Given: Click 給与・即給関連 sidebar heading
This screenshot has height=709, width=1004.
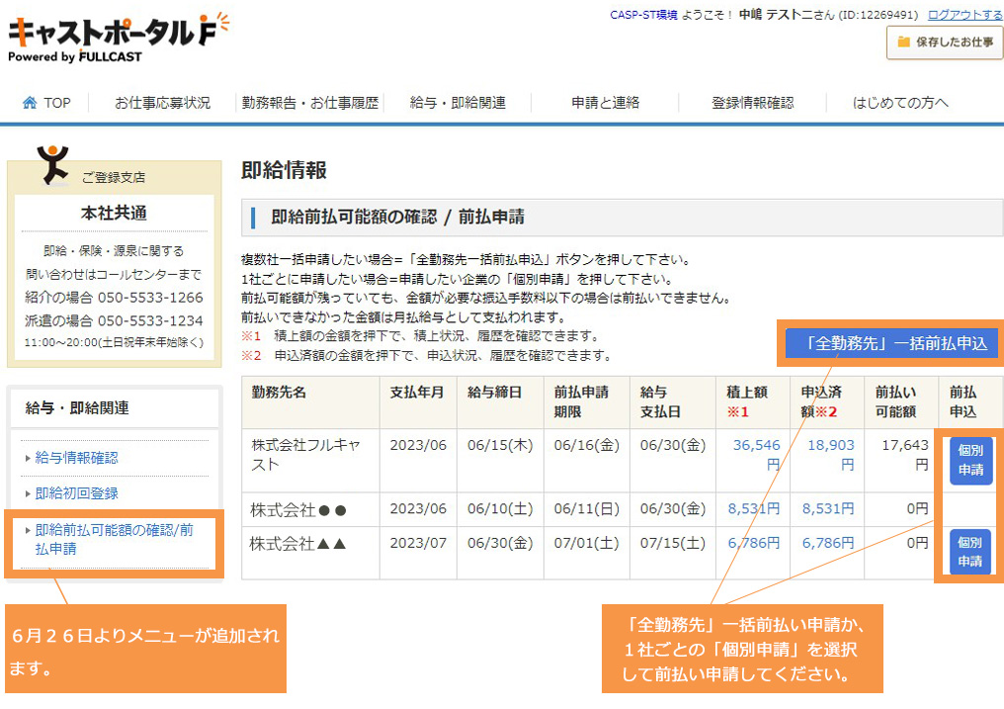Looking at the screenshot, I should [77, 408].
